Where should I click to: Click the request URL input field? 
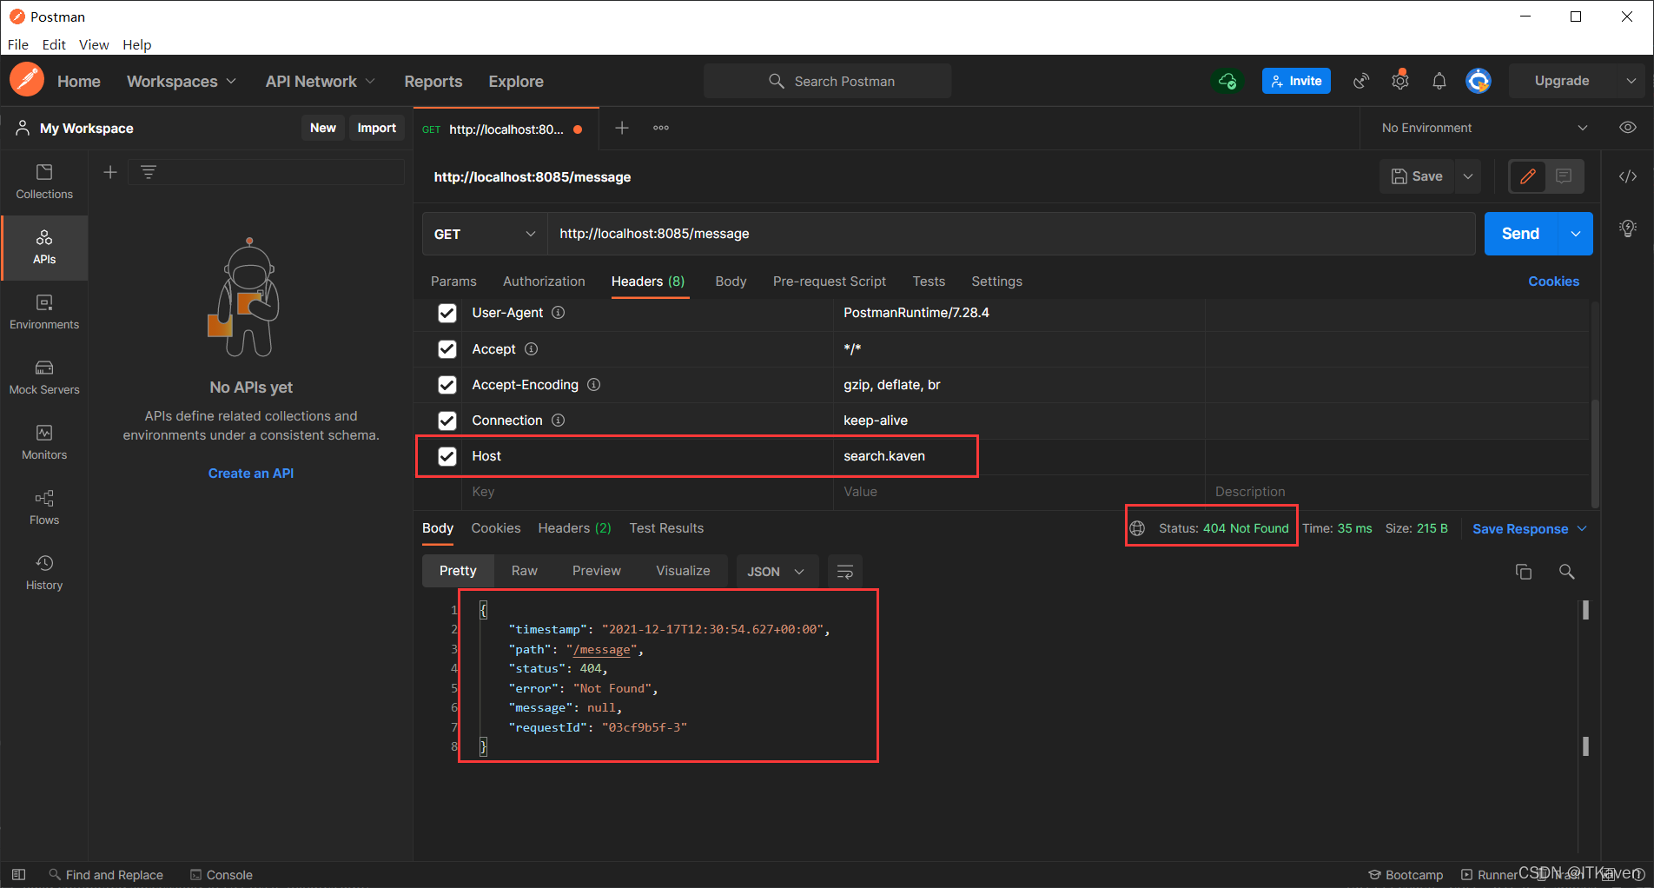(1011, 234)
